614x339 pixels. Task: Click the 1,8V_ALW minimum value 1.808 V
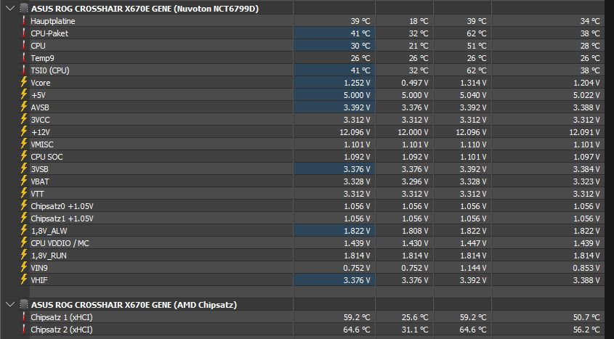click(415, 231)
